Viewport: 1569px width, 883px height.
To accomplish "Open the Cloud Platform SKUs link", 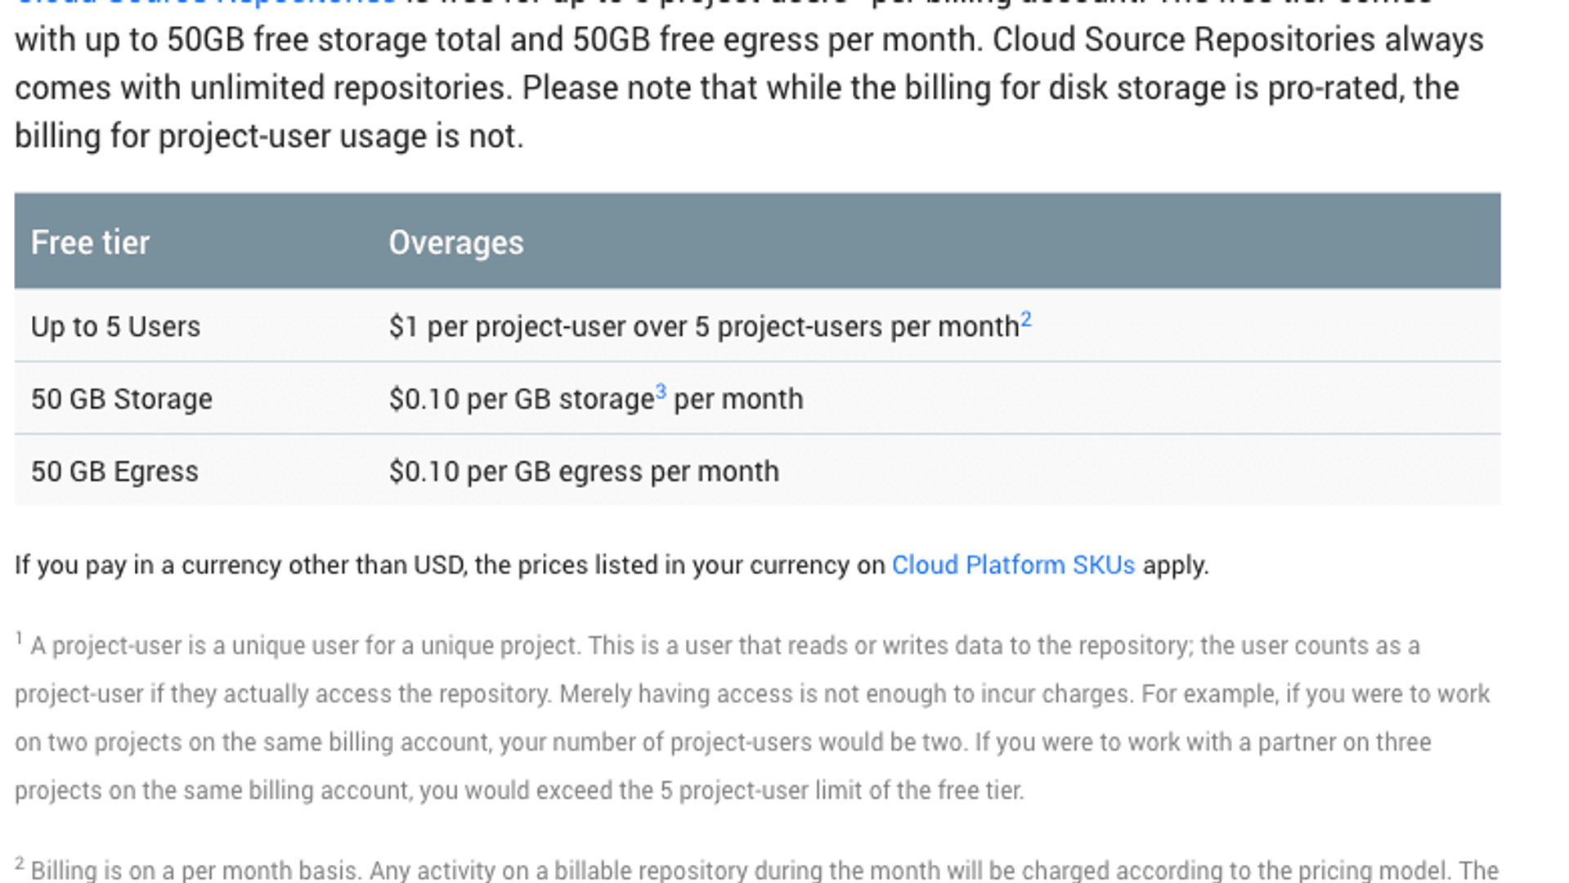I will 1012,565.
